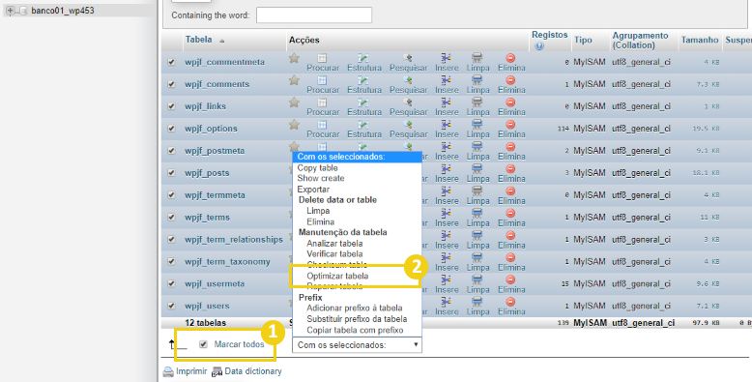
Task: Click Estrutura icon for wpjf_options
Action: [363, 125]
